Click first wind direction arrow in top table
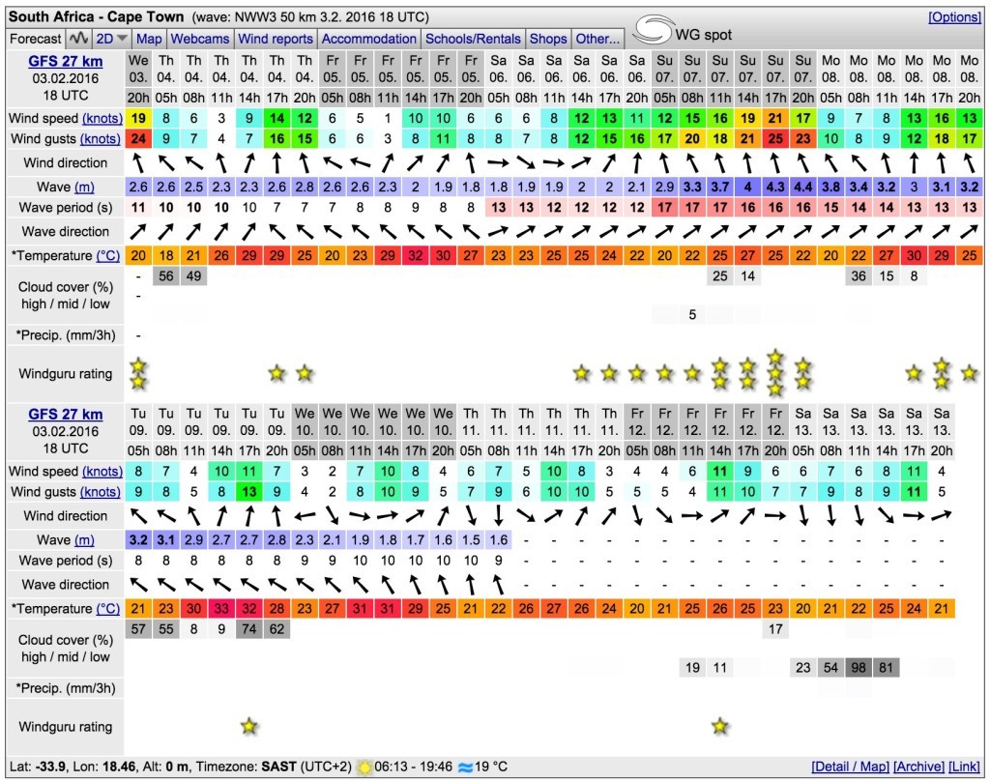Viewport: 990px width, 781px height. click(139, 162)
